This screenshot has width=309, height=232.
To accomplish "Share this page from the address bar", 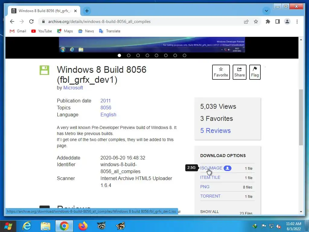I will tap(246, 21).
